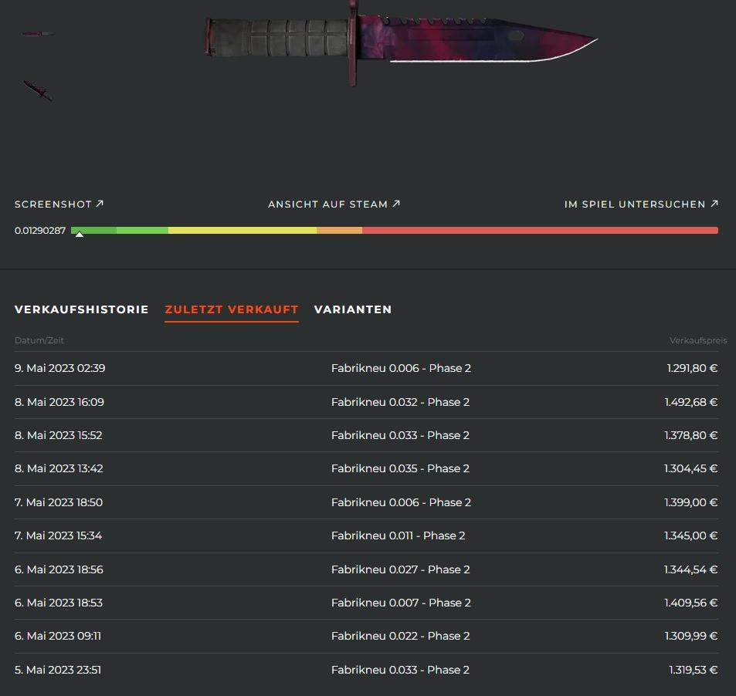This screenshot has width=736, height=696.
Task: Click the yellow section of wear bar
Action: click(243, 230)
